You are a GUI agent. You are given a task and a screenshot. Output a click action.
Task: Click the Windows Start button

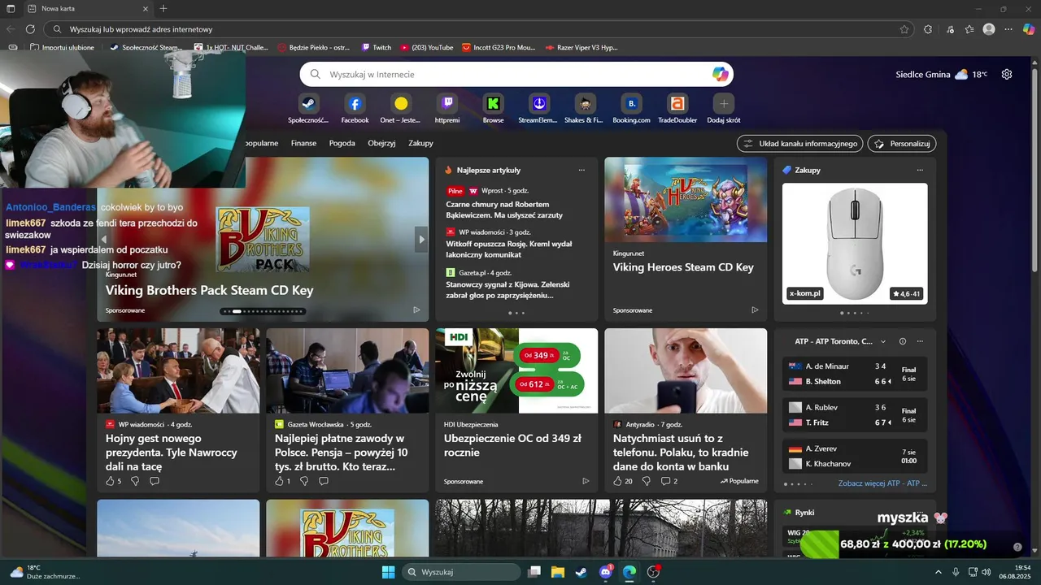388,572
